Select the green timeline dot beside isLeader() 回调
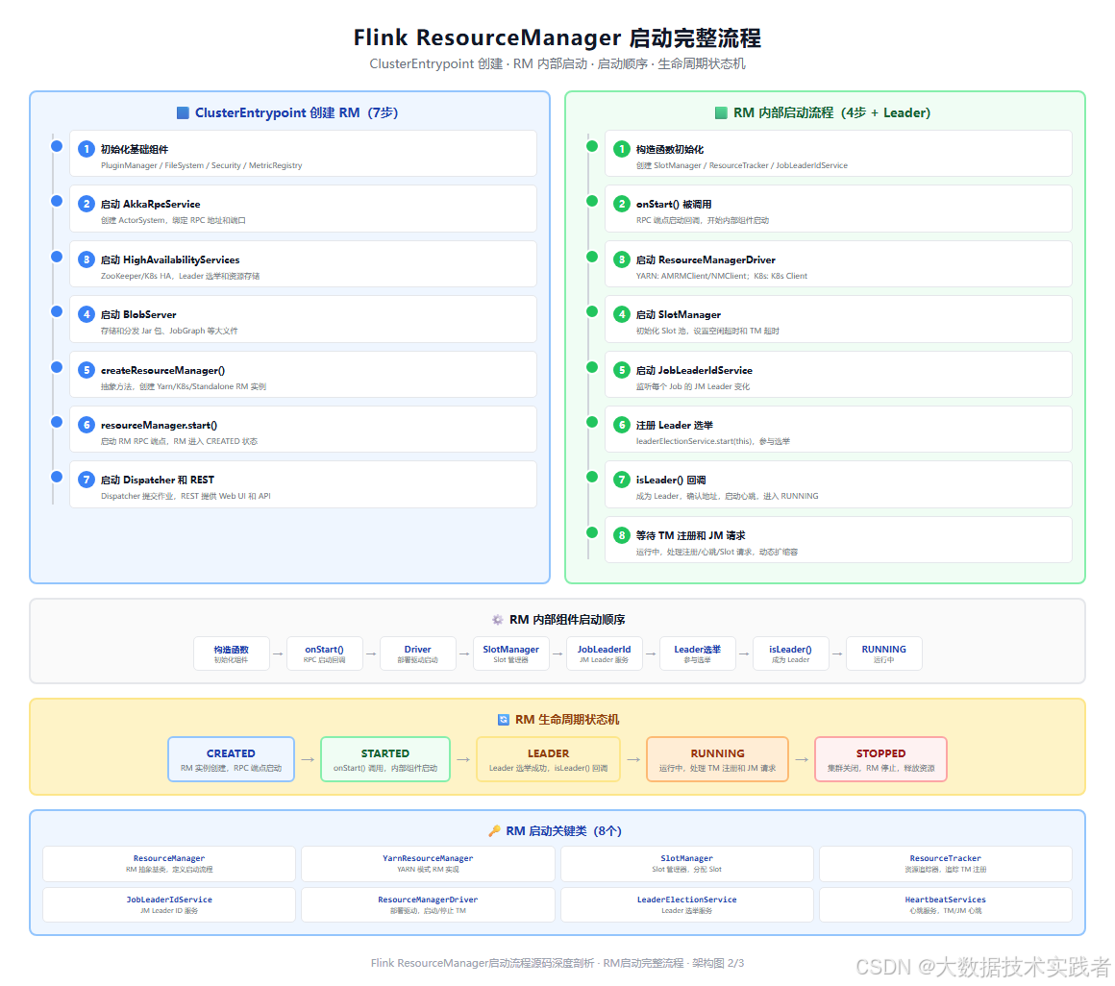The image size is (1115, 986). coord(592,477)
